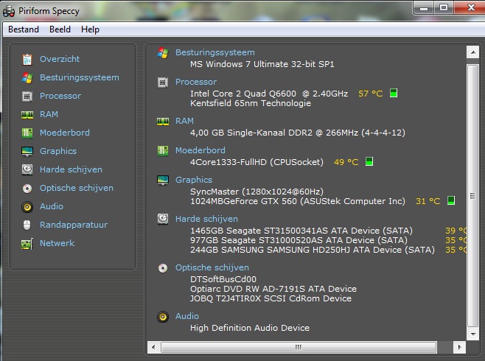This screenshot has height=361, width=485.
Task: Click the optical disc icon in summary pane
Action: coord(163,268)
